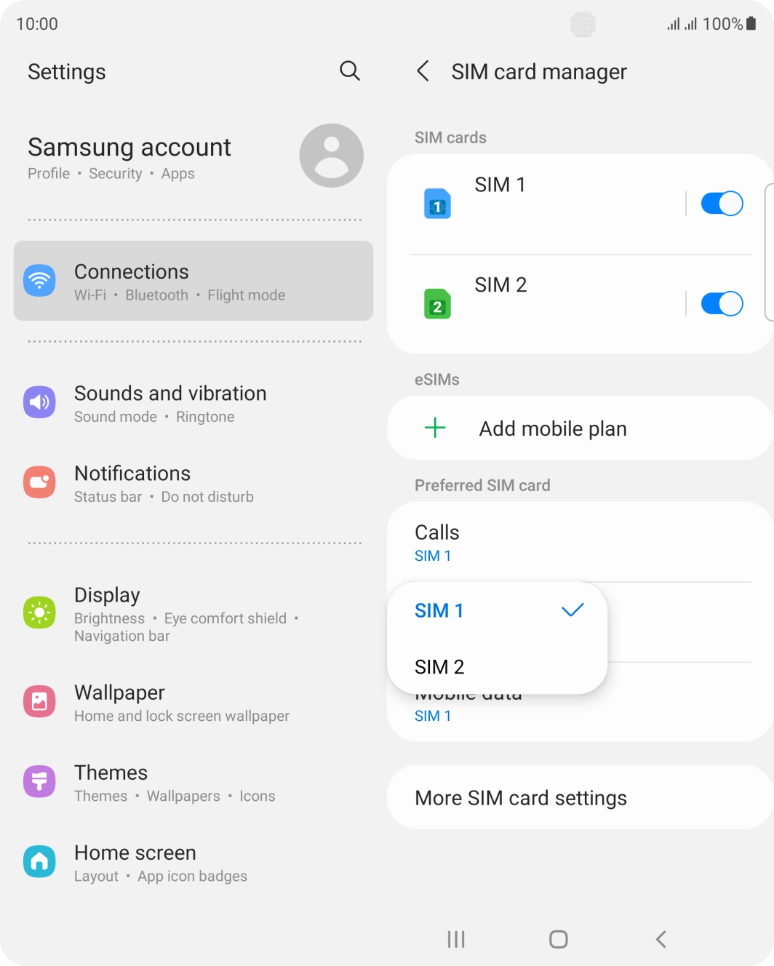774x966 pixels.
Task: Open the Settings search icon
Action: (350, 71)
